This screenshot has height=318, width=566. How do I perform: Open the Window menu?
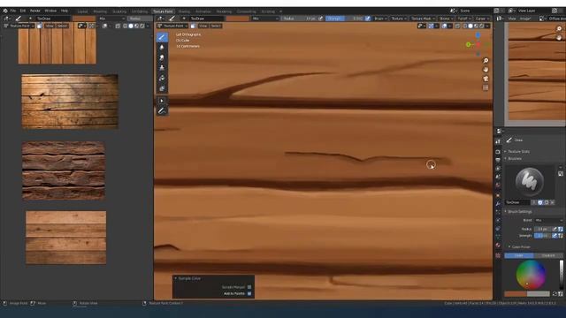point(50,11)
